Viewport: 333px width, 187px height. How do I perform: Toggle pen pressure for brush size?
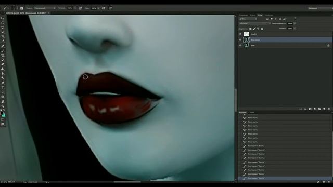coord(110,8)
